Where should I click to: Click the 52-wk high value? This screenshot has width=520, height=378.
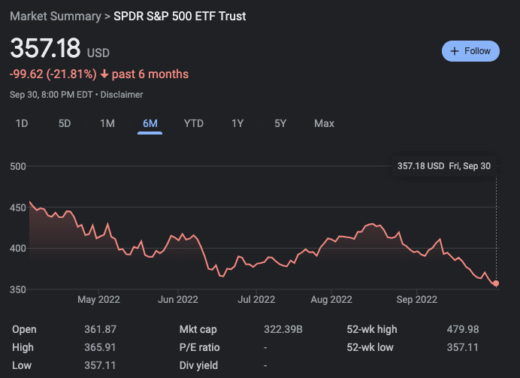point(464,329)
